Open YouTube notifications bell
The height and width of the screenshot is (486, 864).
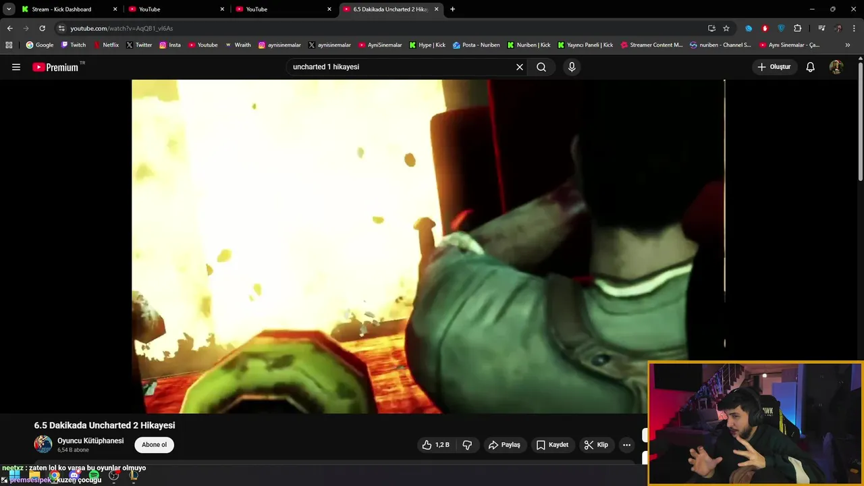point(811,67)
